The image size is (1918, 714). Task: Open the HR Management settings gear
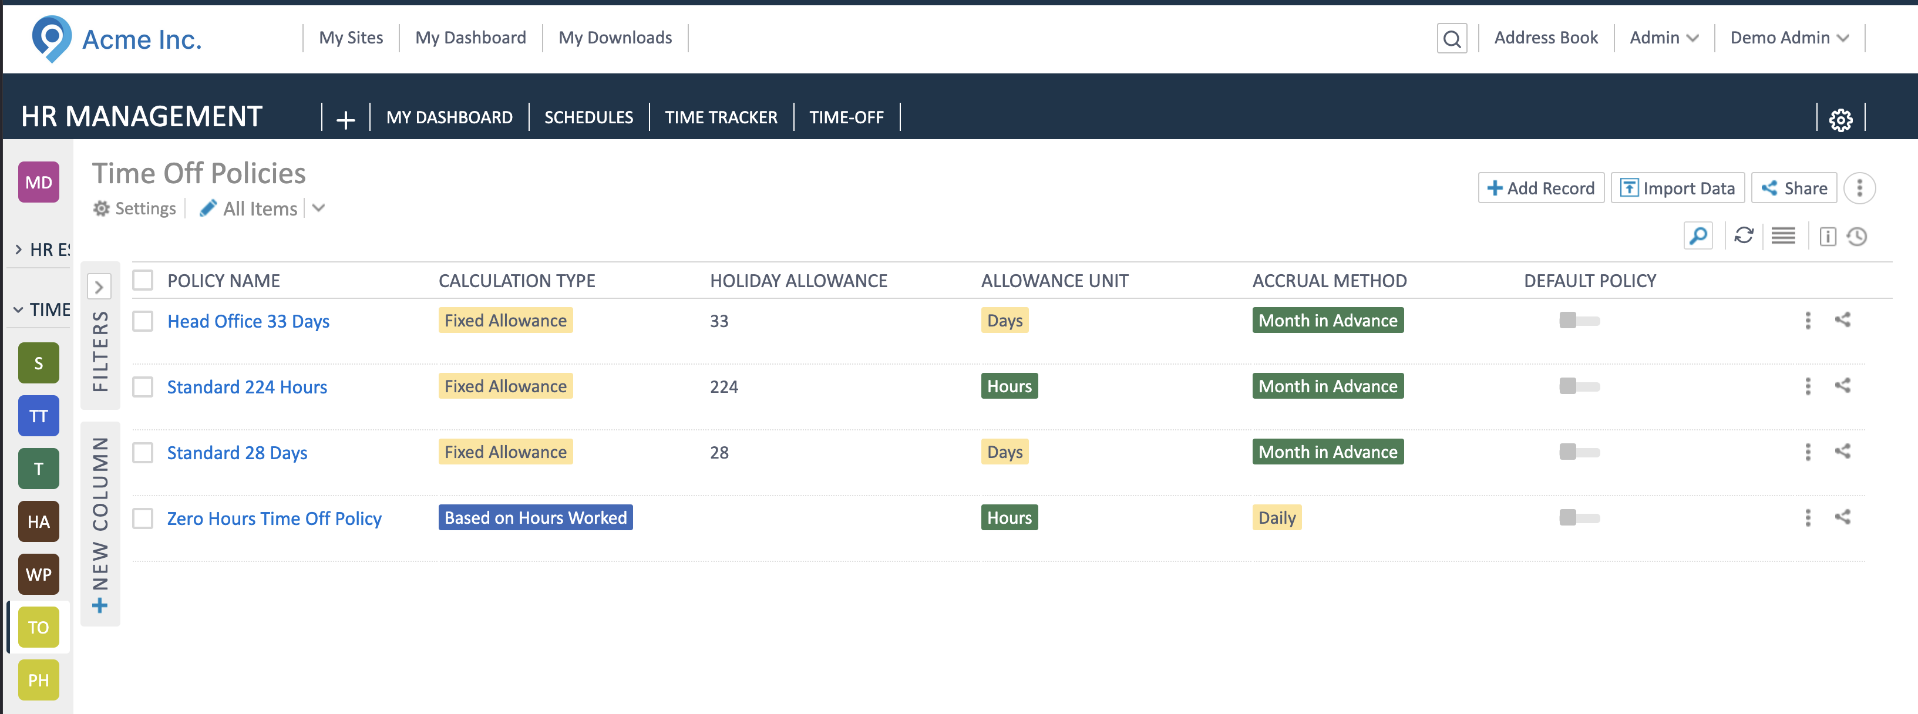pos(1840,119)
